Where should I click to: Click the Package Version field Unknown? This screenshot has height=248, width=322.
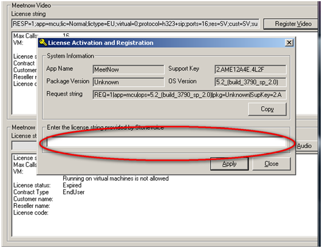[x=128, y=82]
